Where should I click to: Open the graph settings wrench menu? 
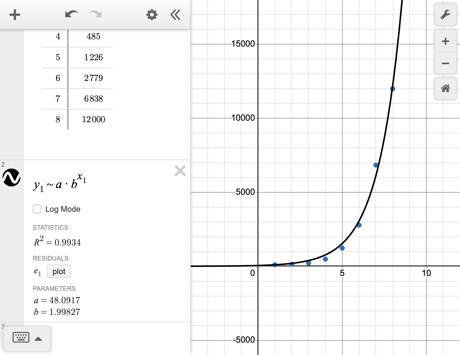[445, 15]
